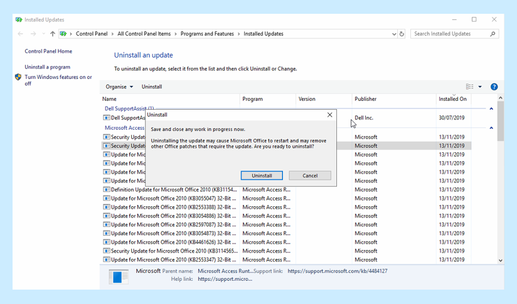
Task: Click icon of KB2597087 update row
Action: click(106, 224)
